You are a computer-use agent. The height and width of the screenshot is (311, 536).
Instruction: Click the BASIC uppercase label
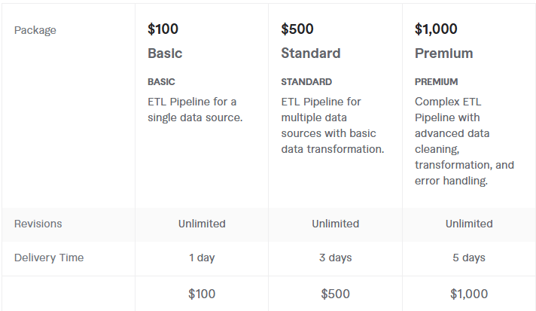[161, 82]
